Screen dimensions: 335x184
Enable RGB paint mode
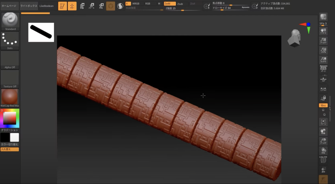click(148, 4)
